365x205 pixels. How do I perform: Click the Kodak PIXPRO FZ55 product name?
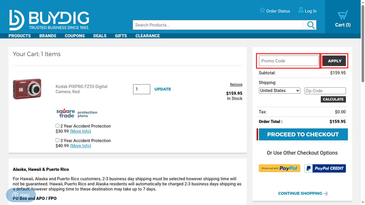(x=81, y=89)
